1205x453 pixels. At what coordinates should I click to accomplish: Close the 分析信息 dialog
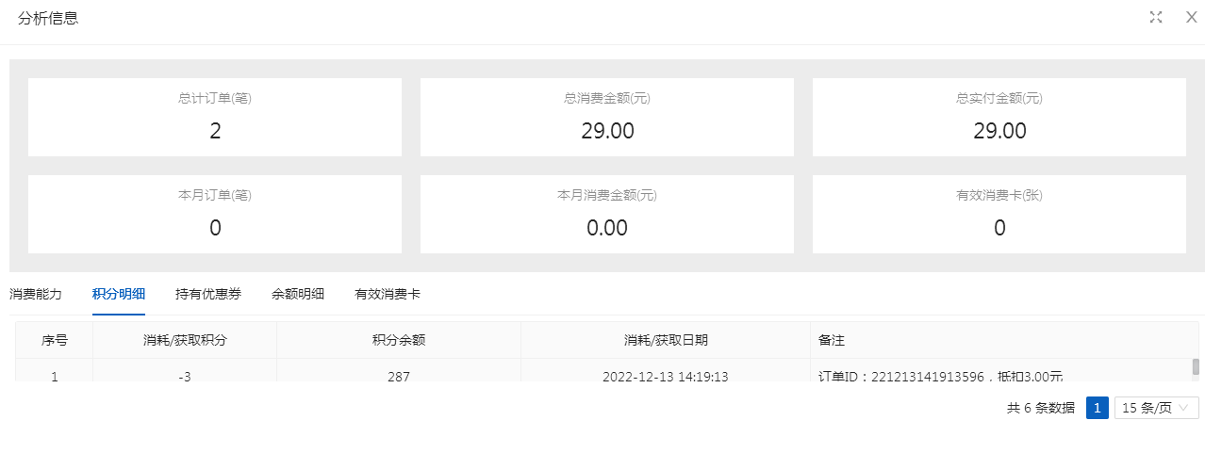(x=1191, y=17)
